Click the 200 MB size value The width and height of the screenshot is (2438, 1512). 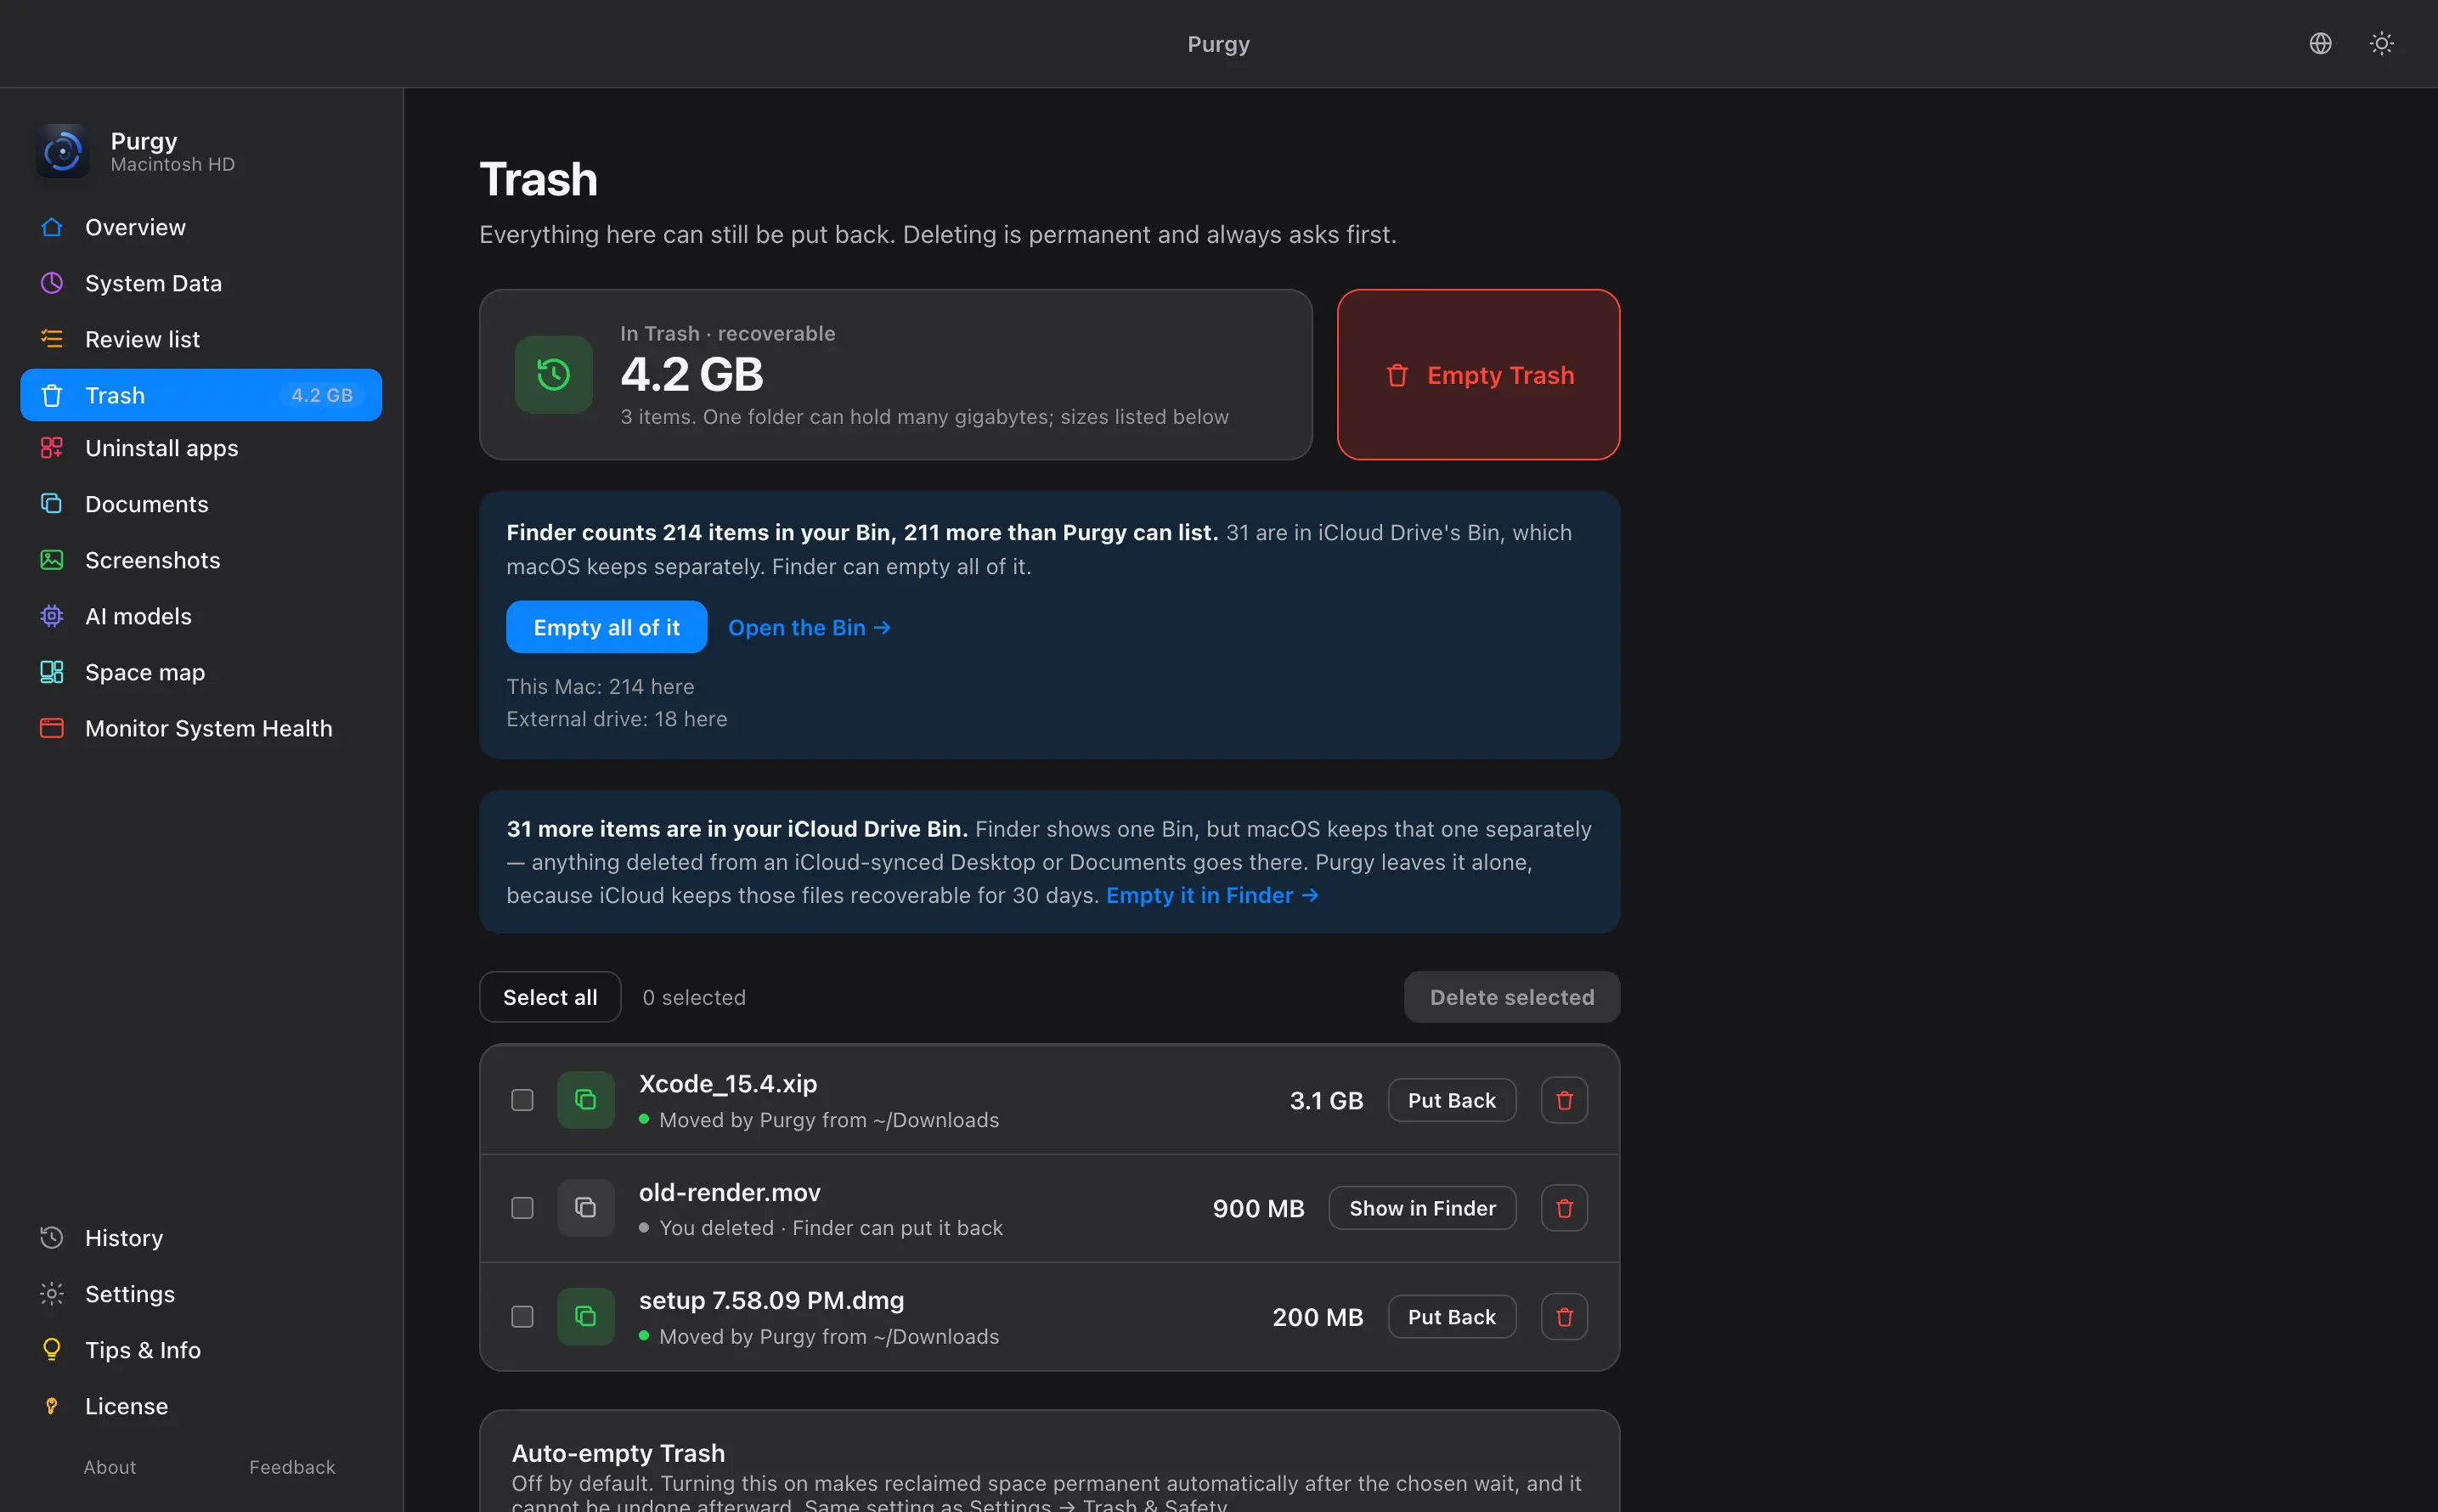1317,1317
